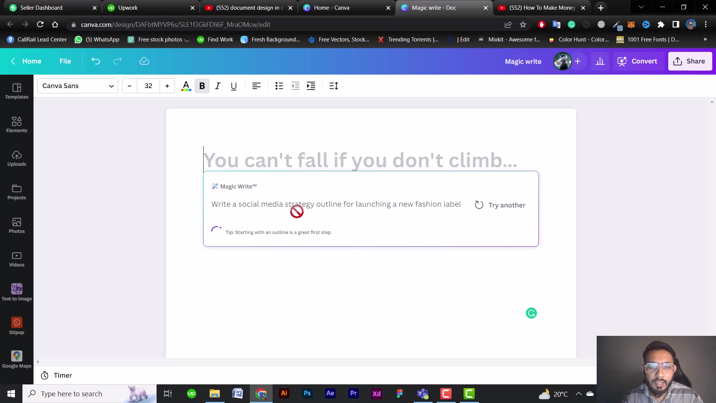Change text alignment
Screen dimensions: 716x403
tap(257, 86)
